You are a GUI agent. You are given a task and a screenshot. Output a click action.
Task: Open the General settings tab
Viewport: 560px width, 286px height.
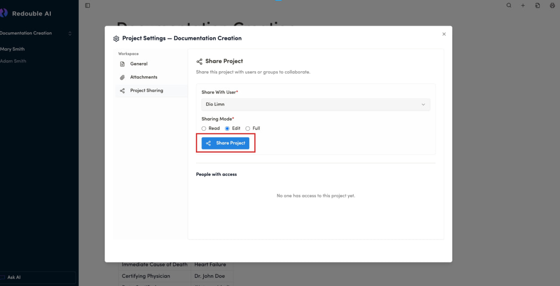point(139,64)
